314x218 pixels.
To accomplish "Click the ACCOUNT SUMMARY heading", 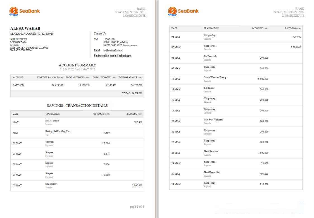I will [77, 65].
